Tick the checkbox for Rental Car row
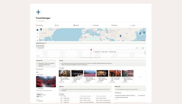The width and height of the screenshot is (182, 104). point(61,102)
